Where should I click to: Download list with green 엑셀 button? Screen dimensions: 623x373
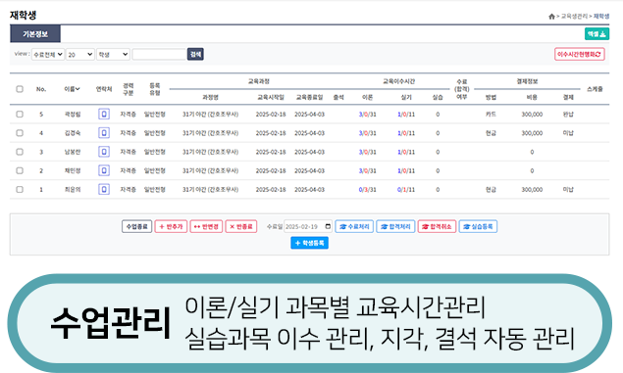[x=597, y=34]
